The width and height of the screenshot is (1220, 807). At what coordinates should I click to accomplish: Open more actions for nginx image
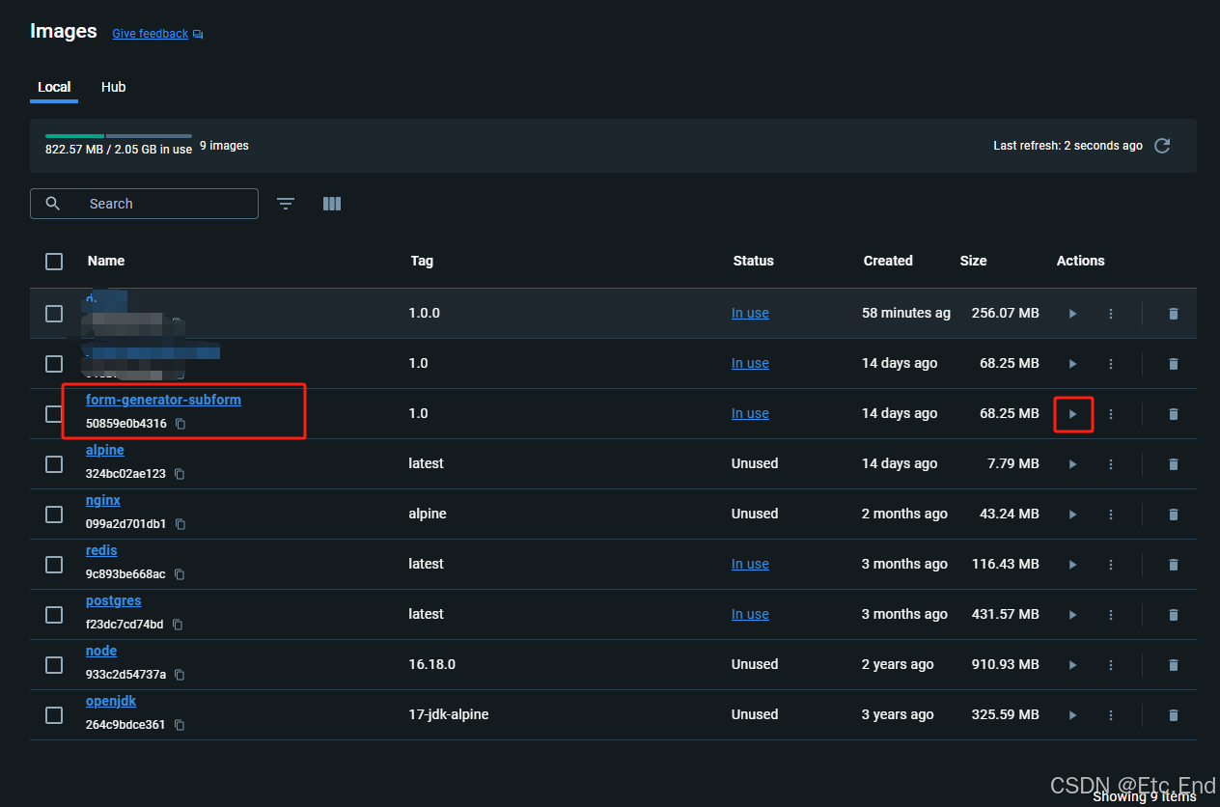pyautogui.click(x=1111, y=515)
